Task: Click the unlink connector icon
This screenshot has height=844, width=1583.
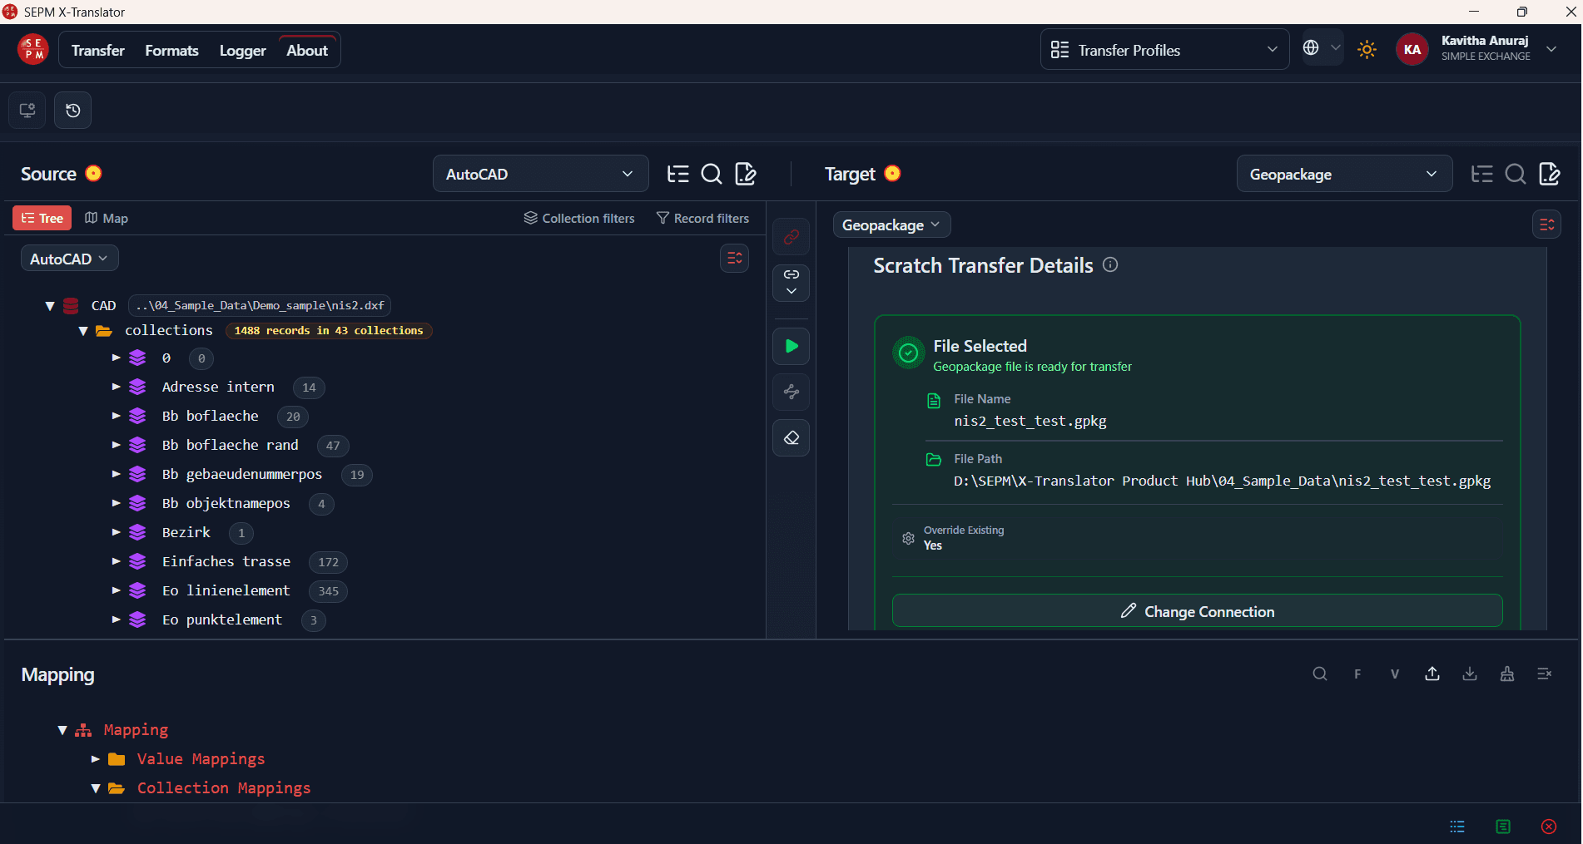Action: click(791, 392)
